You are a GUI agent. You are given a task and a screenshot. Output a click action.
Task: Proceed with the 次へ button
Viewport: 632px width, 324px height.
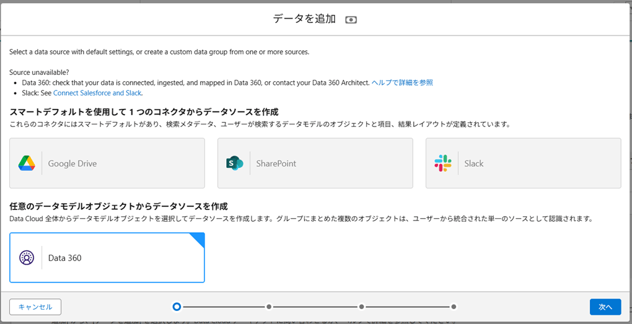point(605,307)
